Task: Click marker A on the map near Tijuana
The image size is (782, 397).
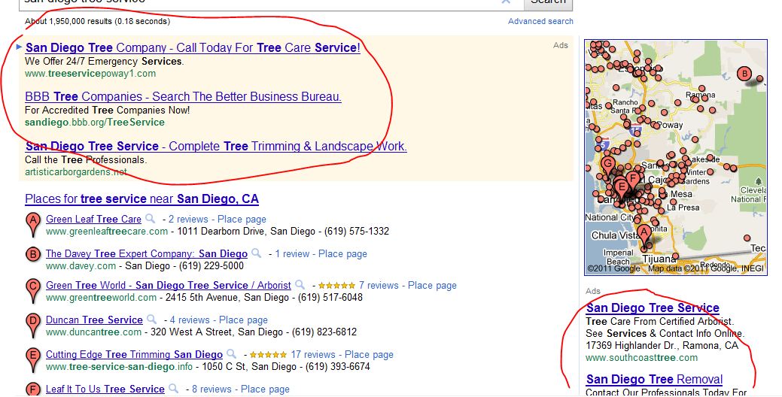Action: point(644,235)
